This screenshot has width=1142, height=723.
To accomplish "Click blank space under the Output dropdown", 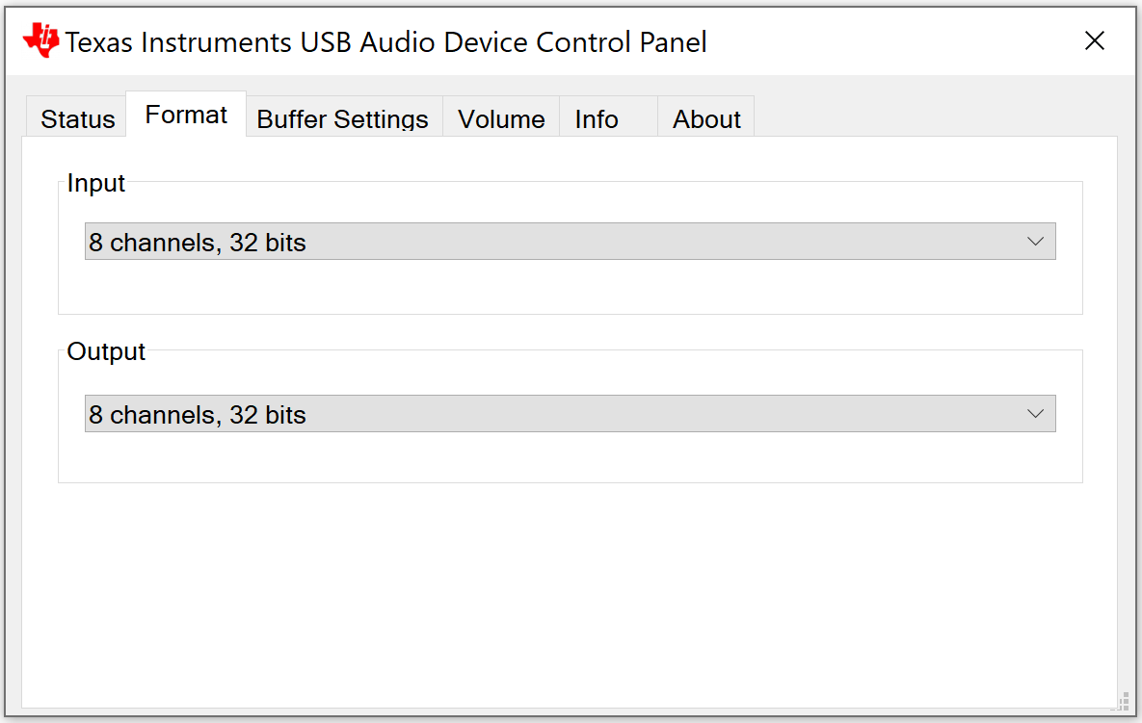I will point(569,457).
